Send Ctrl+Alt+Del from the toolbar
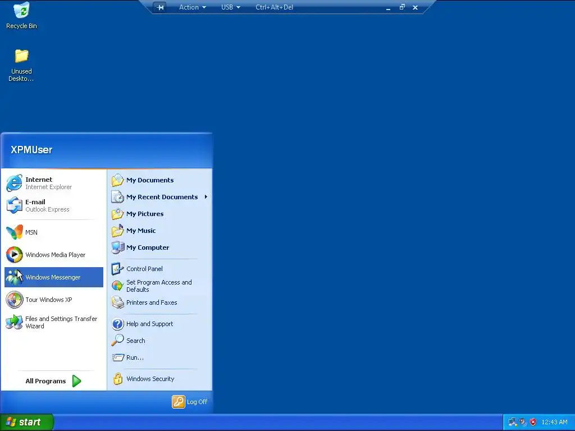The width and height of the screenshot is (575, 431). coord(274,7)
